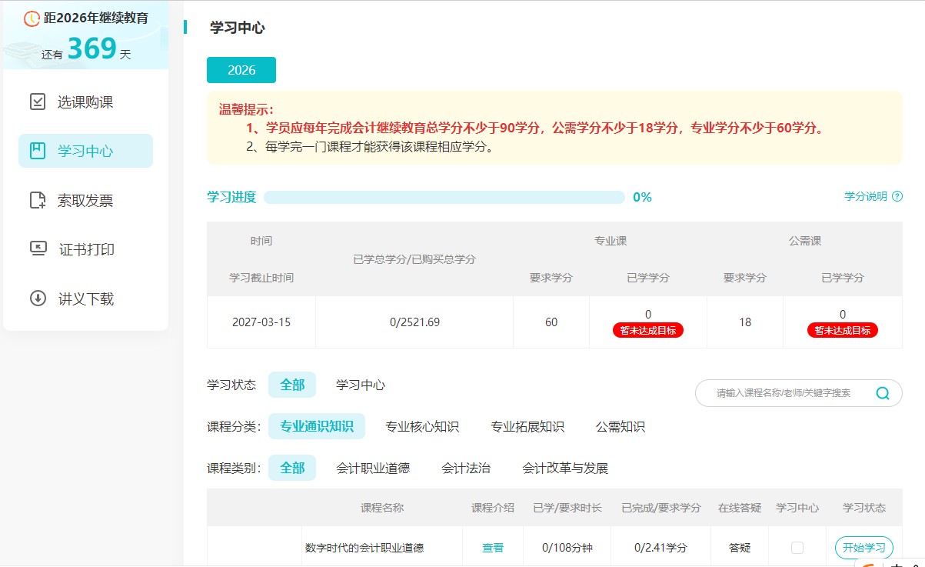Click the 专业课 required credits value 60
Image resolution: width=925 pixels, height=567 pixels.
551,322
